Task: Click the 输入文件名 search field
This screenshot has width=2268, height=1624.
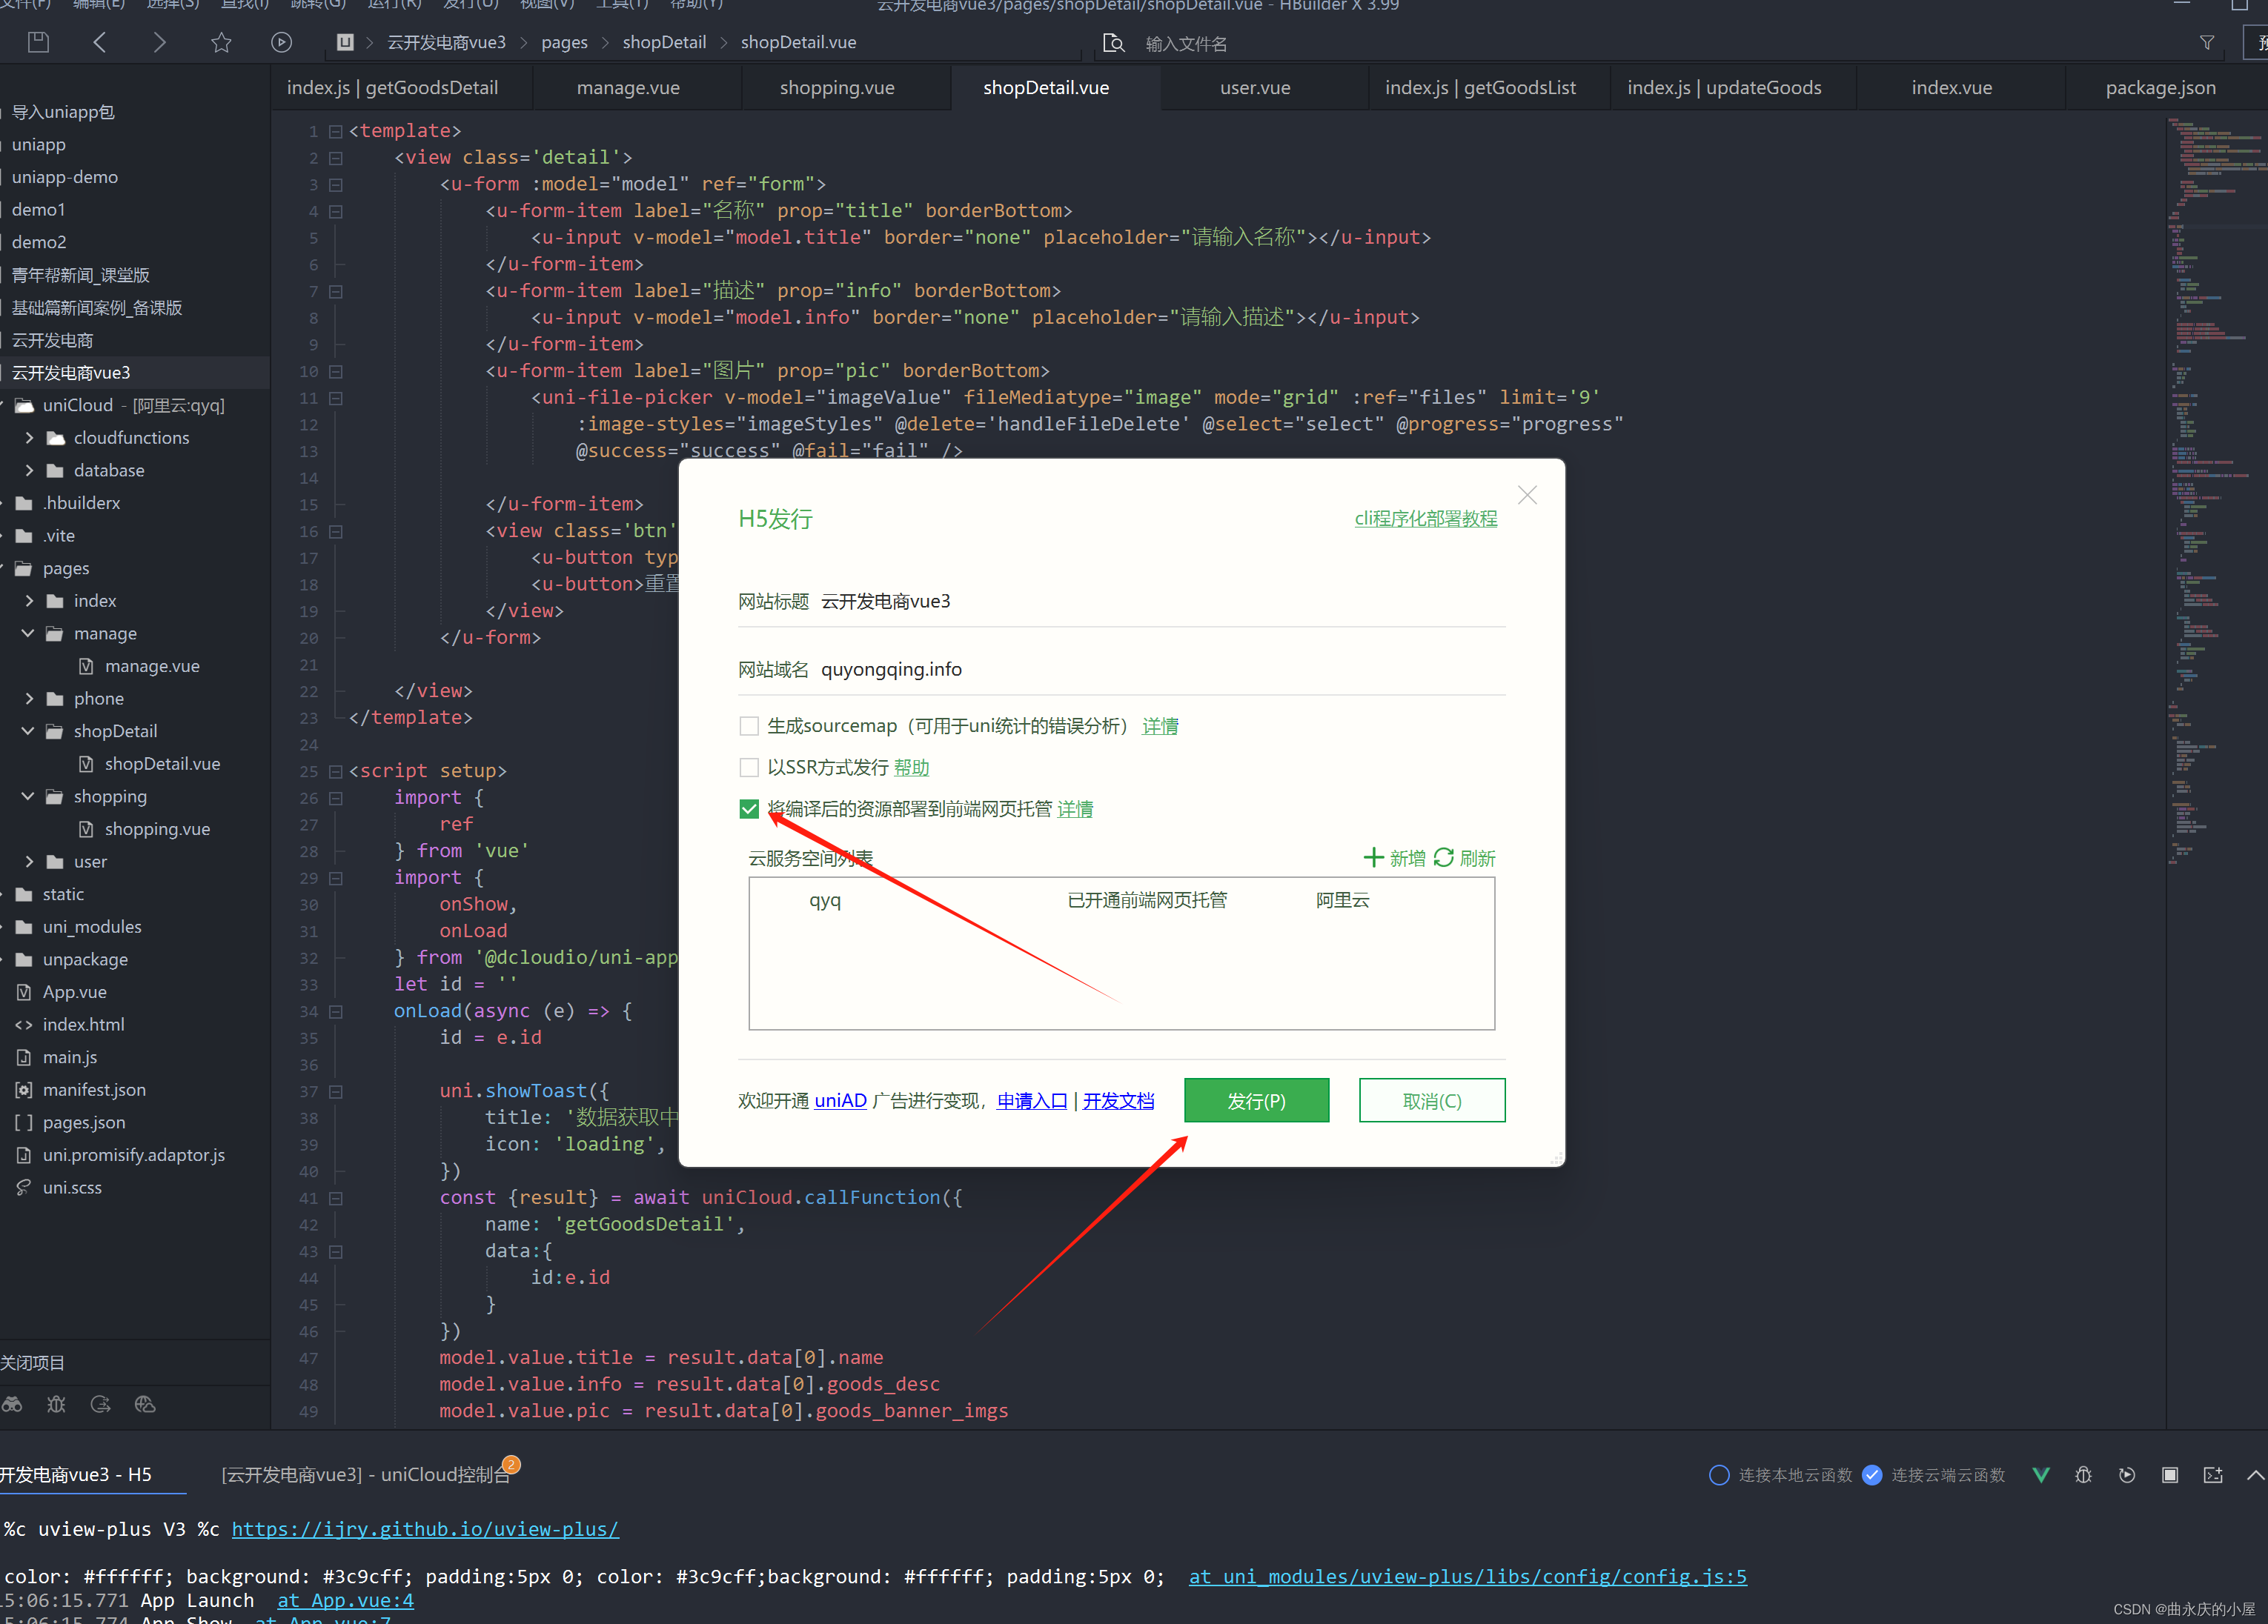Action: coord(1186,43)
